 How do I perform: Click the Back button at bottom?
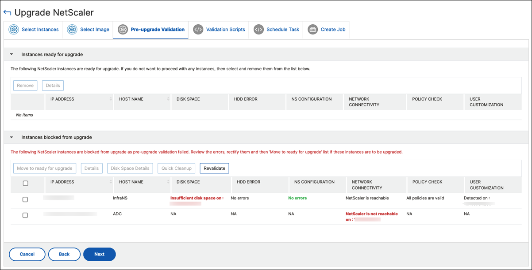64,254
